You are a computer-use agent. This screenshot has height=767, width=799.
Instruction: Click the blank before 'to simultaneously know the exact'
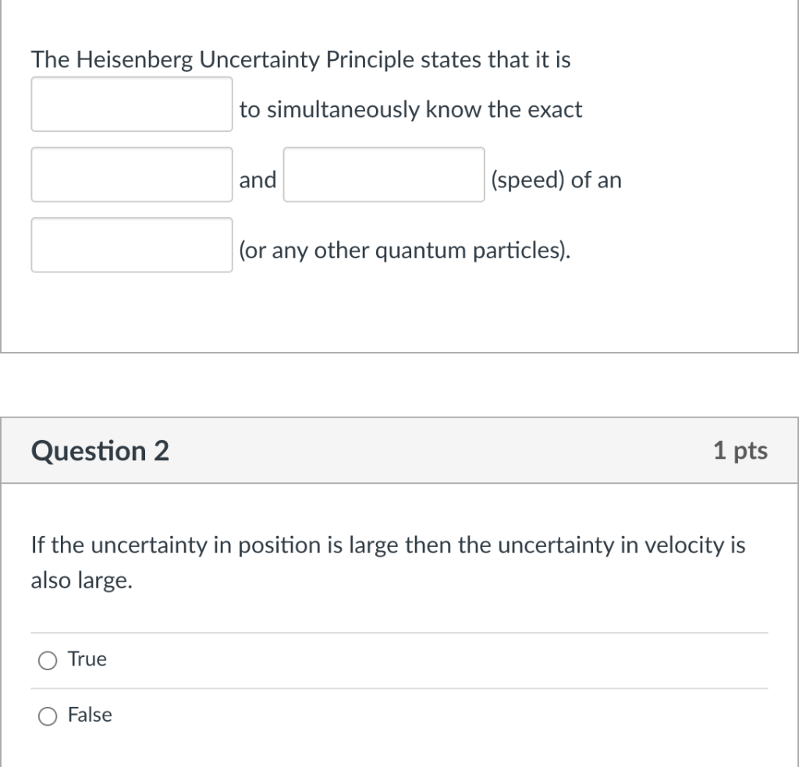pos(131,104)
